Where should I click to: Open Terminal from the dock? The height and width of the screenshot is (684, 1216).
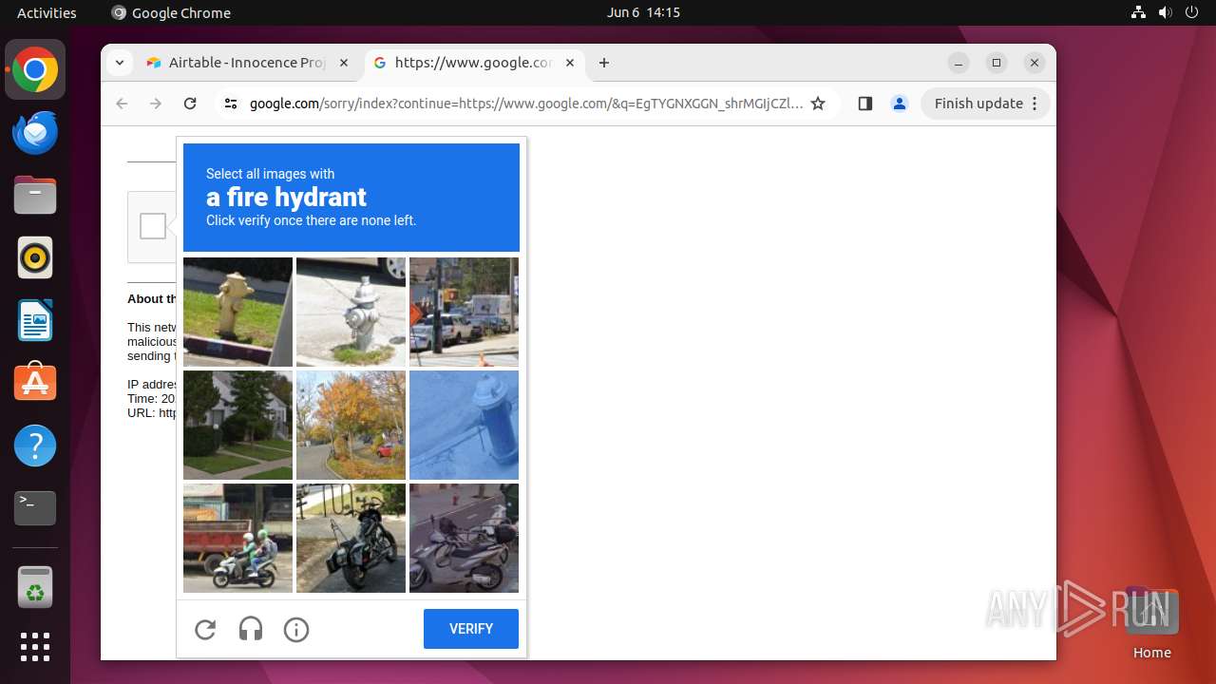pos(35,508)
